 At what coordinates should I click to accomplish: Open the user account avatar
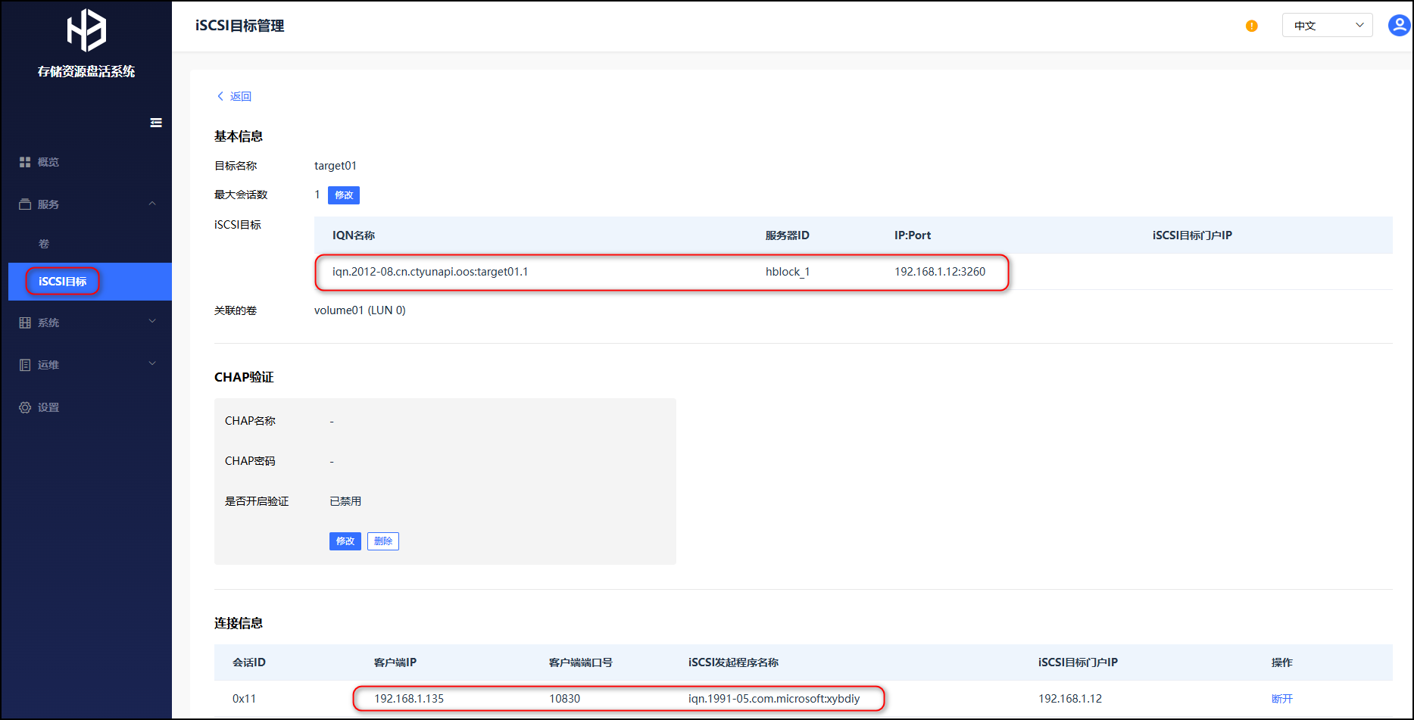coord(1399,25)
